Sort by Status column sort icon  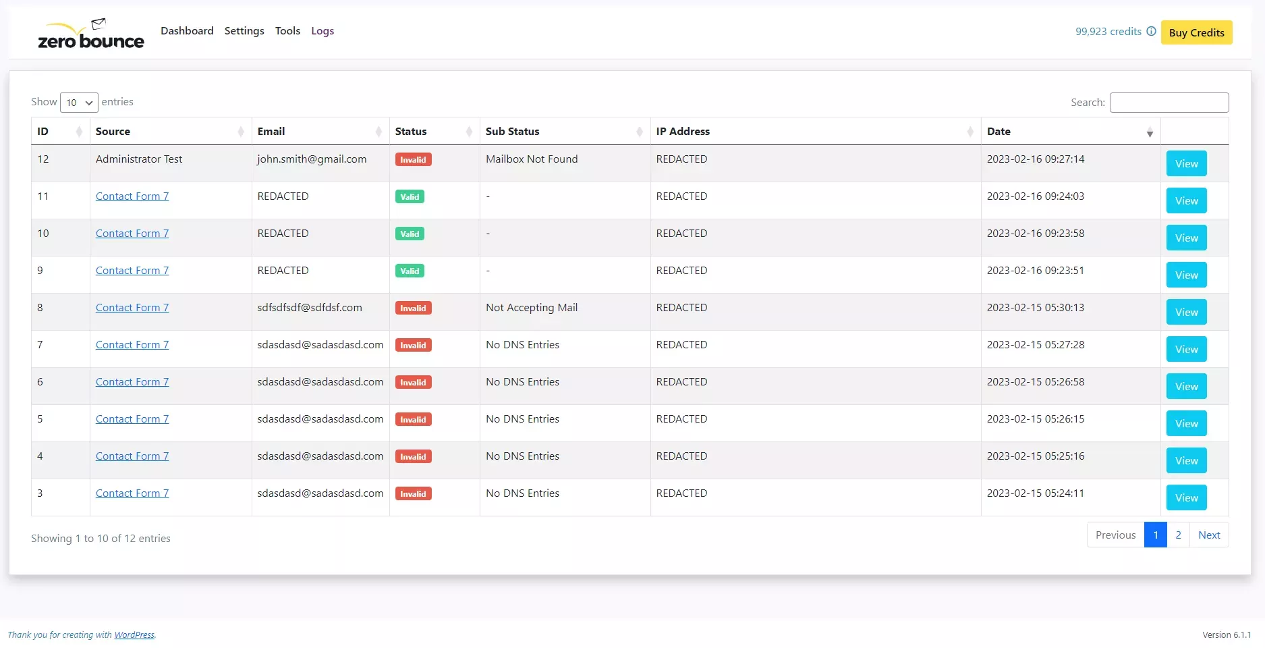pyautogui.click(x=469, y=132)
